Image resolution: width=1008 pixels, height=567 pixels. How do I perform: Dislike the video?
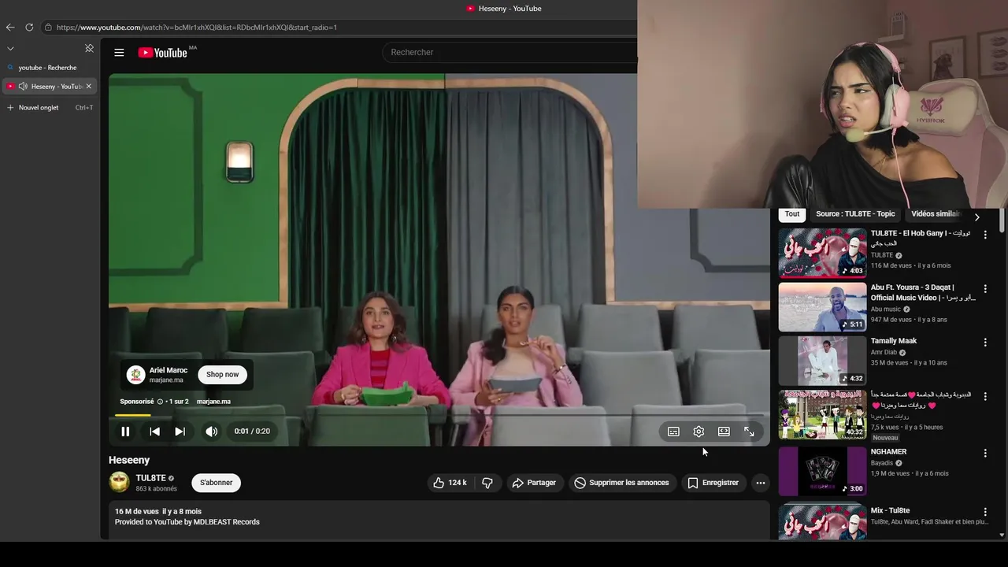487,483
